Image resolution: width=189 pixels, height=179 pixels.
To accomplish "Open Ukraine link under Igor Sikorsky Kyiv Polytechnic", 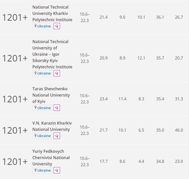I will point(44,73).
